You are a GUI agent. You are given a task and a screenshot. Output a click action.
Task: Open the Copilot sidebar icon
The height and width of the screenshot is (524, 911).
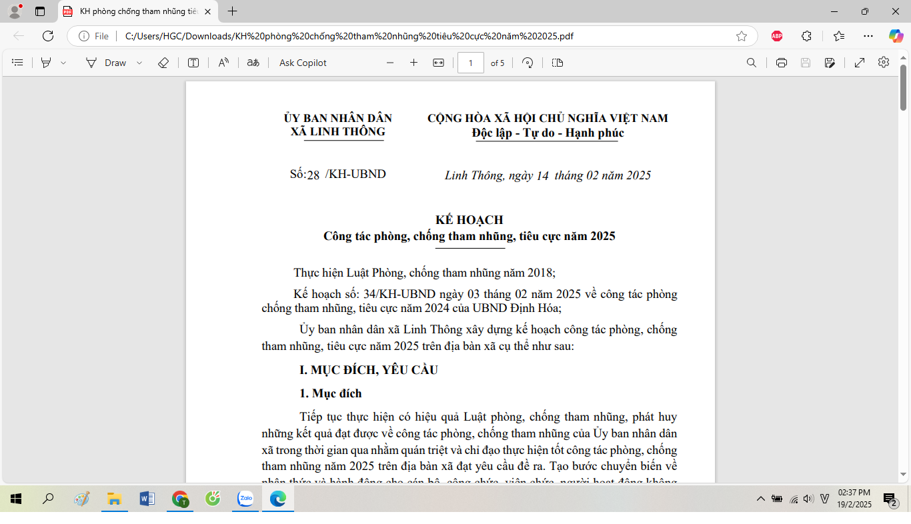pos(896,36)
